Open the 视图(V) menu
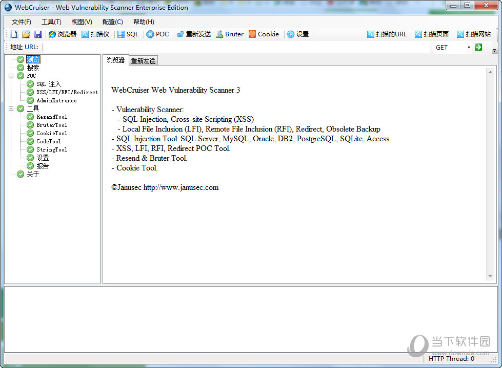 pos(82,21)
